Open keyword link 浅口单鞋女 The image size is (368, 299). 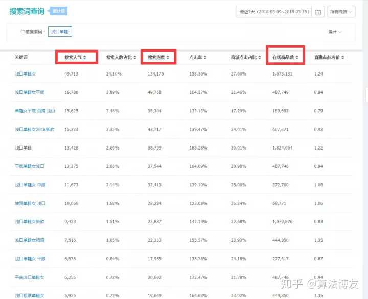tap(26, 74)
